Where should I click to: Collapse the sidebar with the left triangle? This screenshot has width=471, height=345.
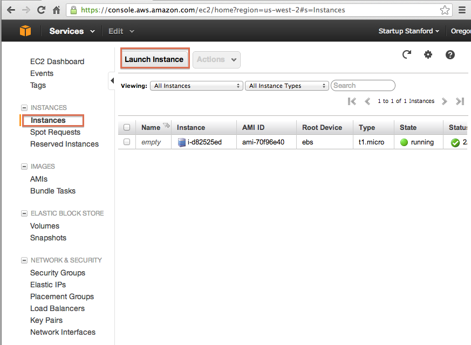112,80
